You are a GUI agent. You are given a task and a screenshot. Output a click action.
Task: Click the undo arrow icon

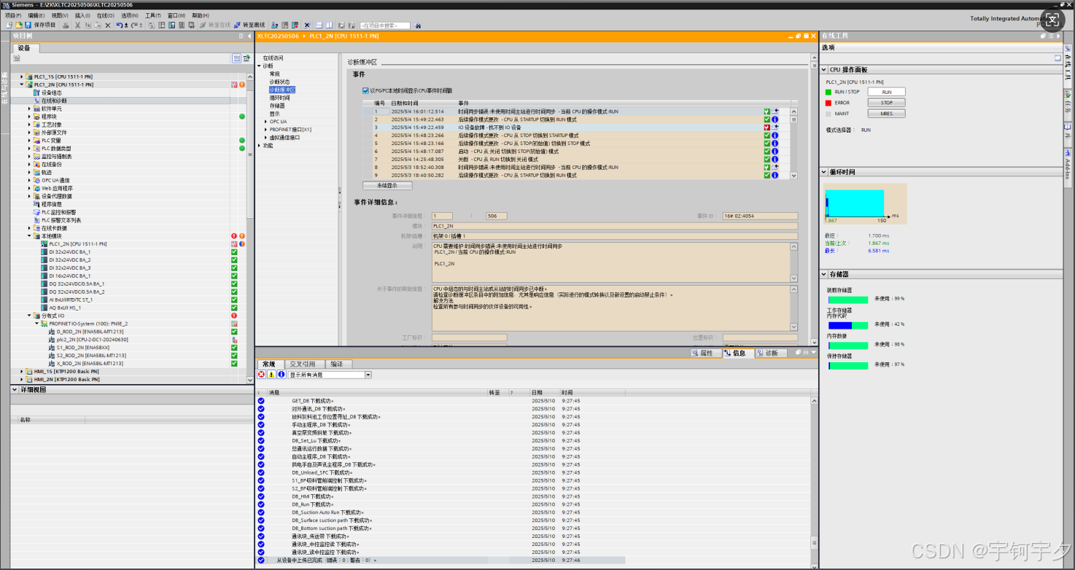(x=119, y=25)
